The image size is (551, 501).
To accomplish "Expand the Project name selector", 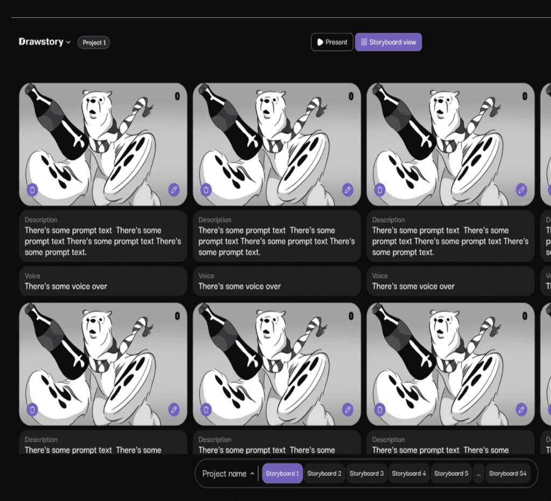I will (228, 474).
